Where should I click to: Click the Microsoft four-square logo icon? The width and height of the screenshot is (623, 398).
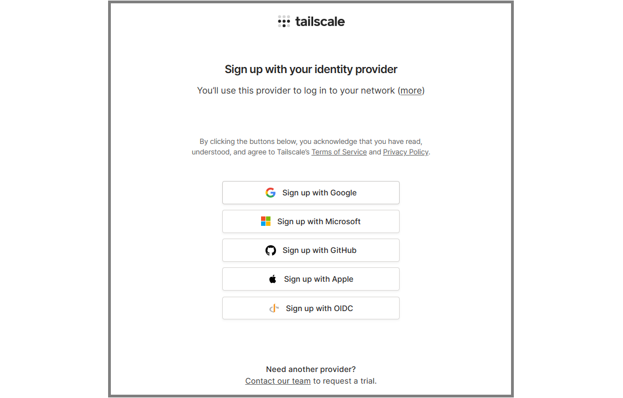point(266,221)
